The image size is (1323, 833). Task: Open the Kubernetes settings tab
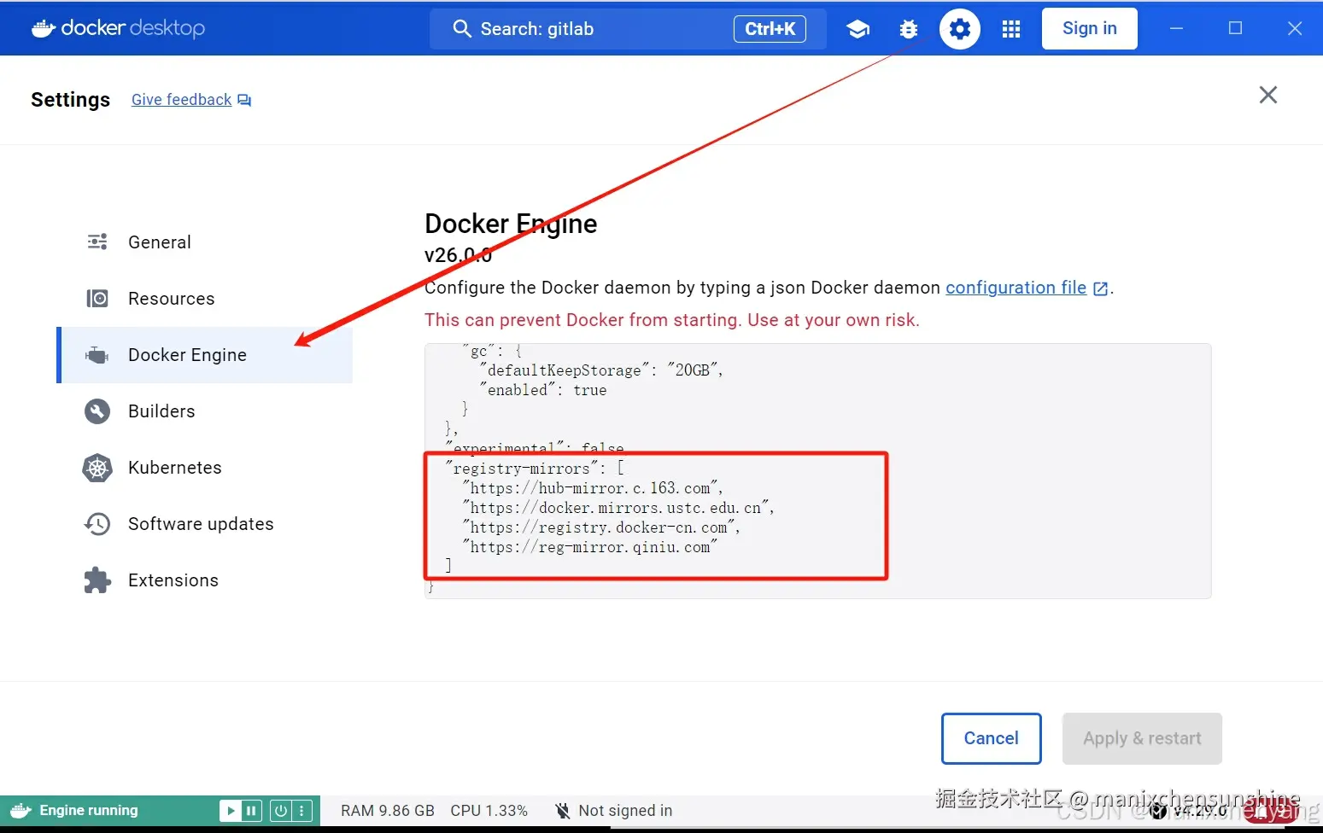[205, 468]
